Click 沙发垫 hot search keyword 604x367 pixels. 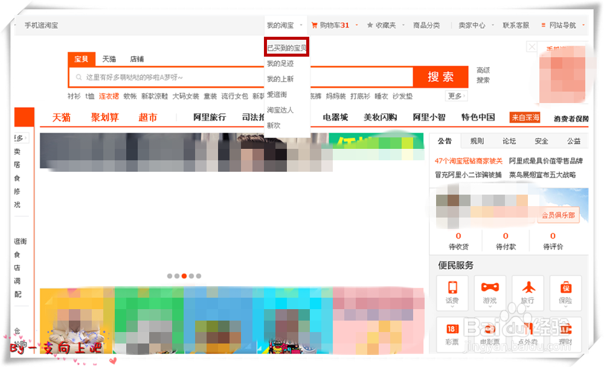[x=402, y=96]
